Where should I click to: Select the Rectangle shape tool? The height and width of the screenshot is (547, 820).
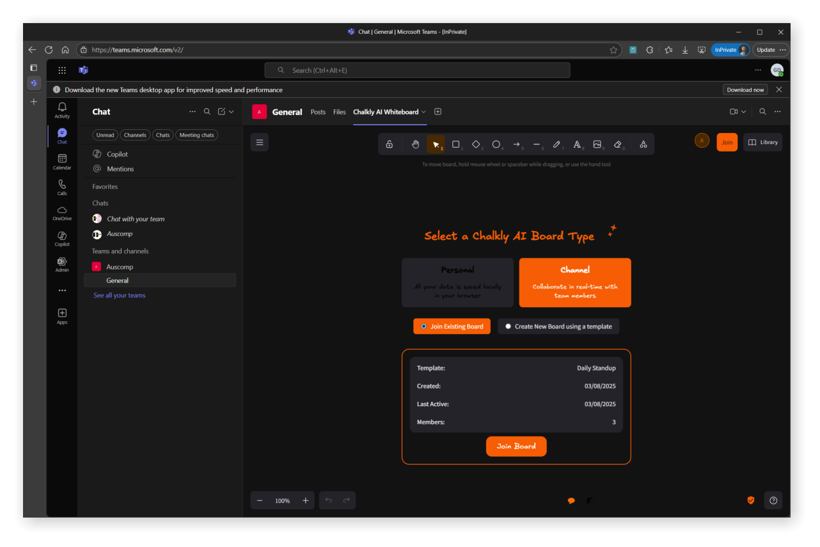(456, 145)
